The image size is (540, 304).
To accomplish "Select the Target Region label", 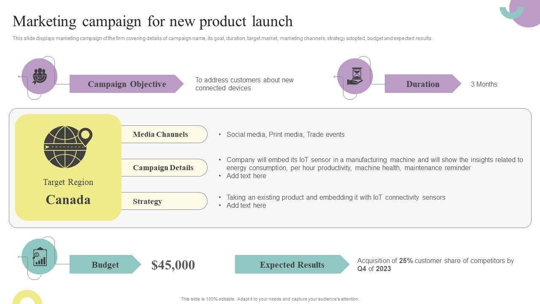I will pos(68,182).
